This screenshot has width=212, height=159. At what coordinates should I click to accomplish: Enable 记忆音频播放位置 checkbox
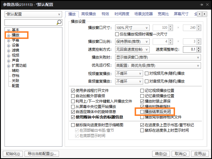click(142, 96)
